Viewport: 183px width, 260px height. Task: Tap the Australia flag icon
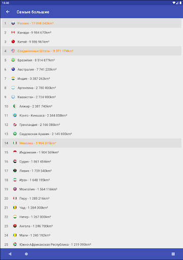(13, 69)
